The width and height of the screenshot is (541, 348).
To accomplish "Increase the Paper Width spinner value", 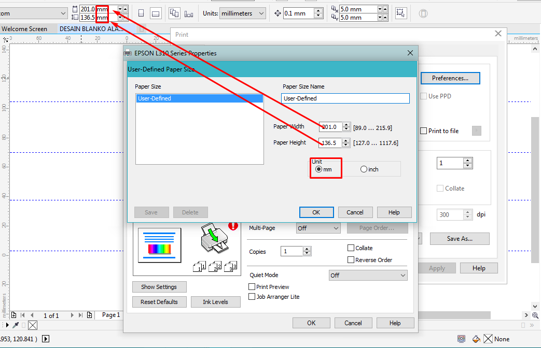I will (346, 124).
